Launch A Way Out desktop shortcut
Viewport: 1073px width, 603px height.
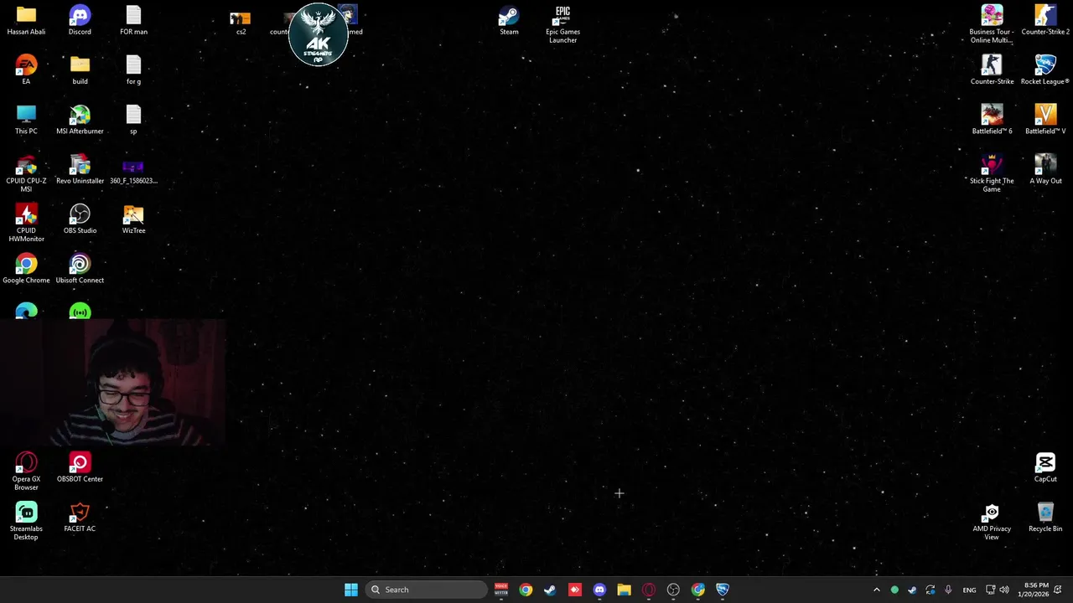pyautogui.click(x=1045, y=170)
